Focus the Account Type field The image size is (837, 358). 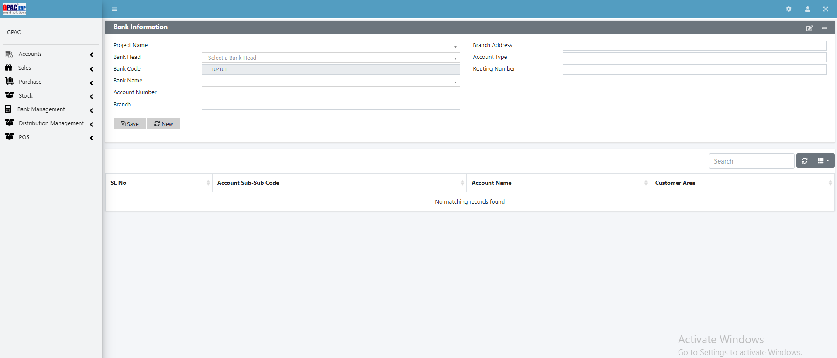coord(694,58)
